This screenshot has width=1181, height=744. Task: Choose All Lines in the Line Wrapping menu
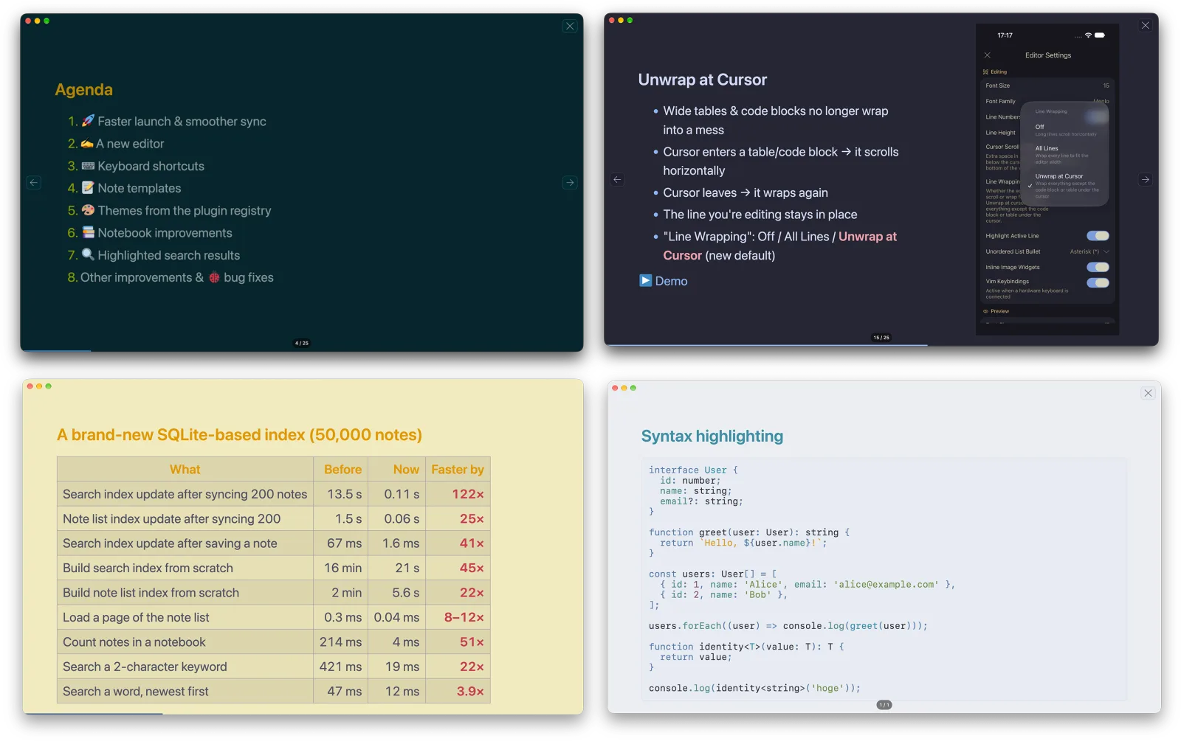(x=1066, y=154)
